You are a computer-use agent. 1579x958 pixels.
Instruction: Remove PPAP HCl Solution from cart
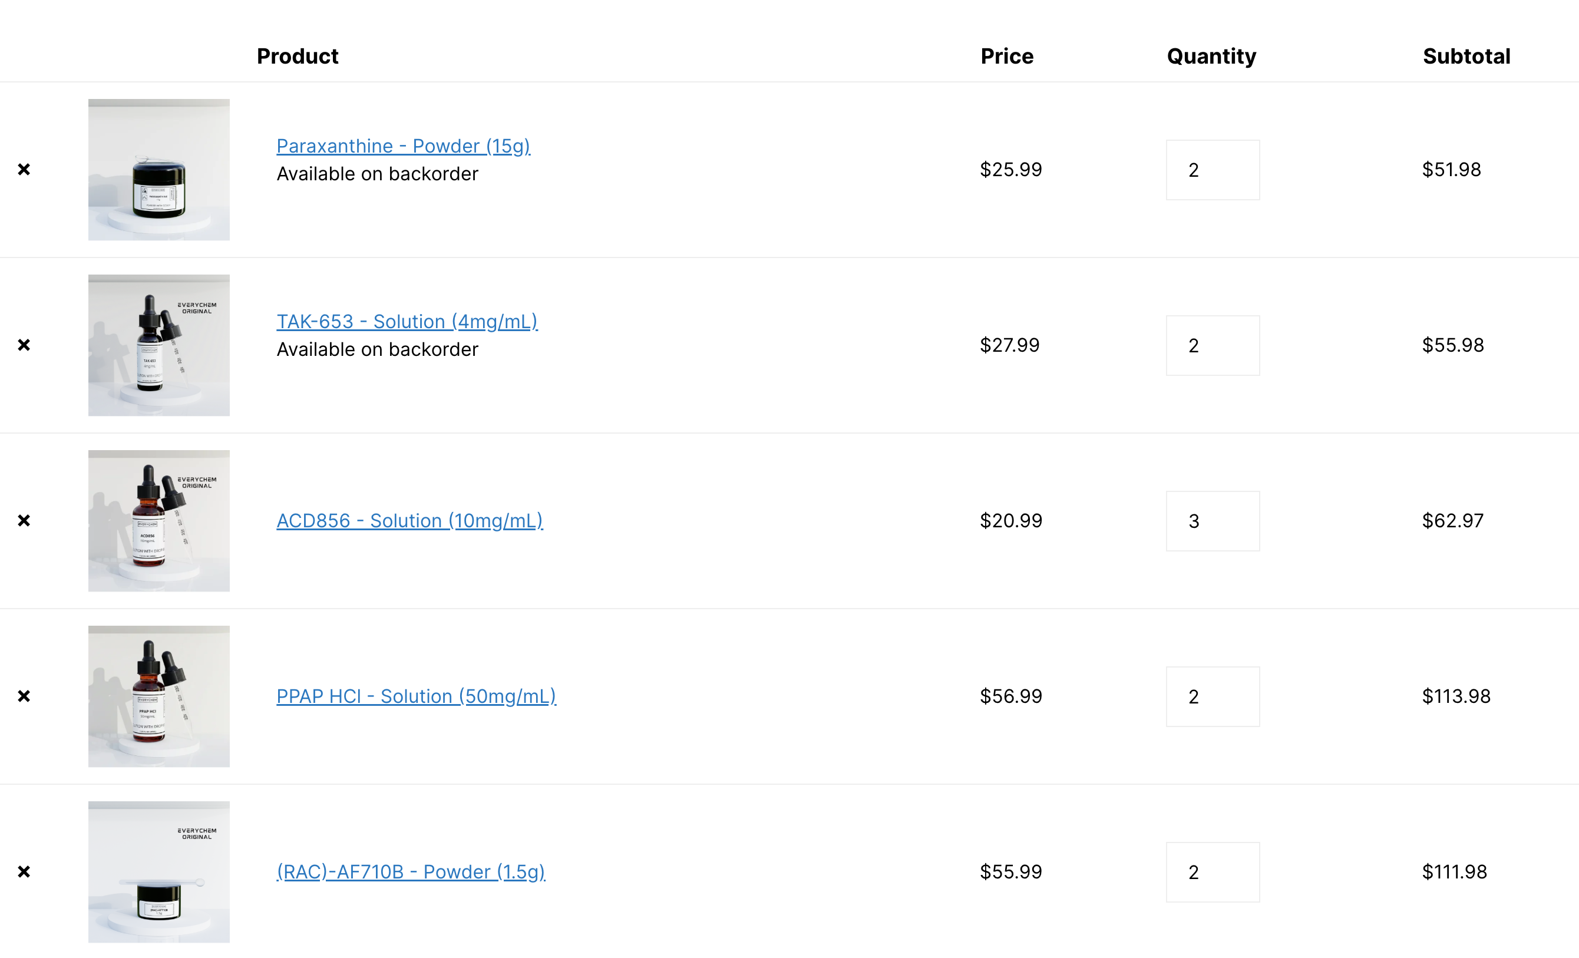pos(24,696)
